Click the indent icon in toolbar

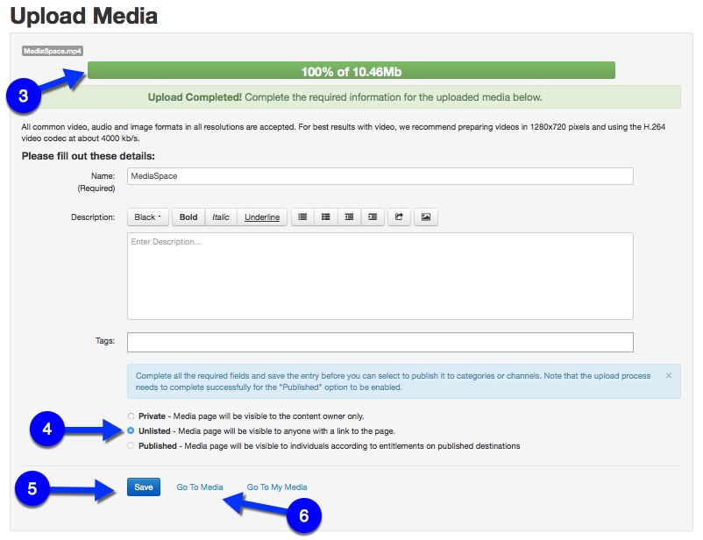click(373, 217)
